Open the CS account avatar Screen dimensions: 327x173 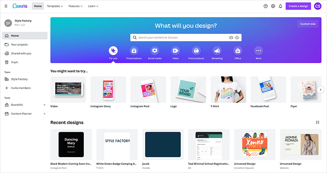[x=318, y=6]
